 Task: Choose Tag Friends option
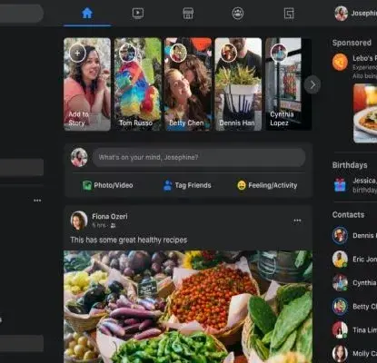click(x=187, y=185)
